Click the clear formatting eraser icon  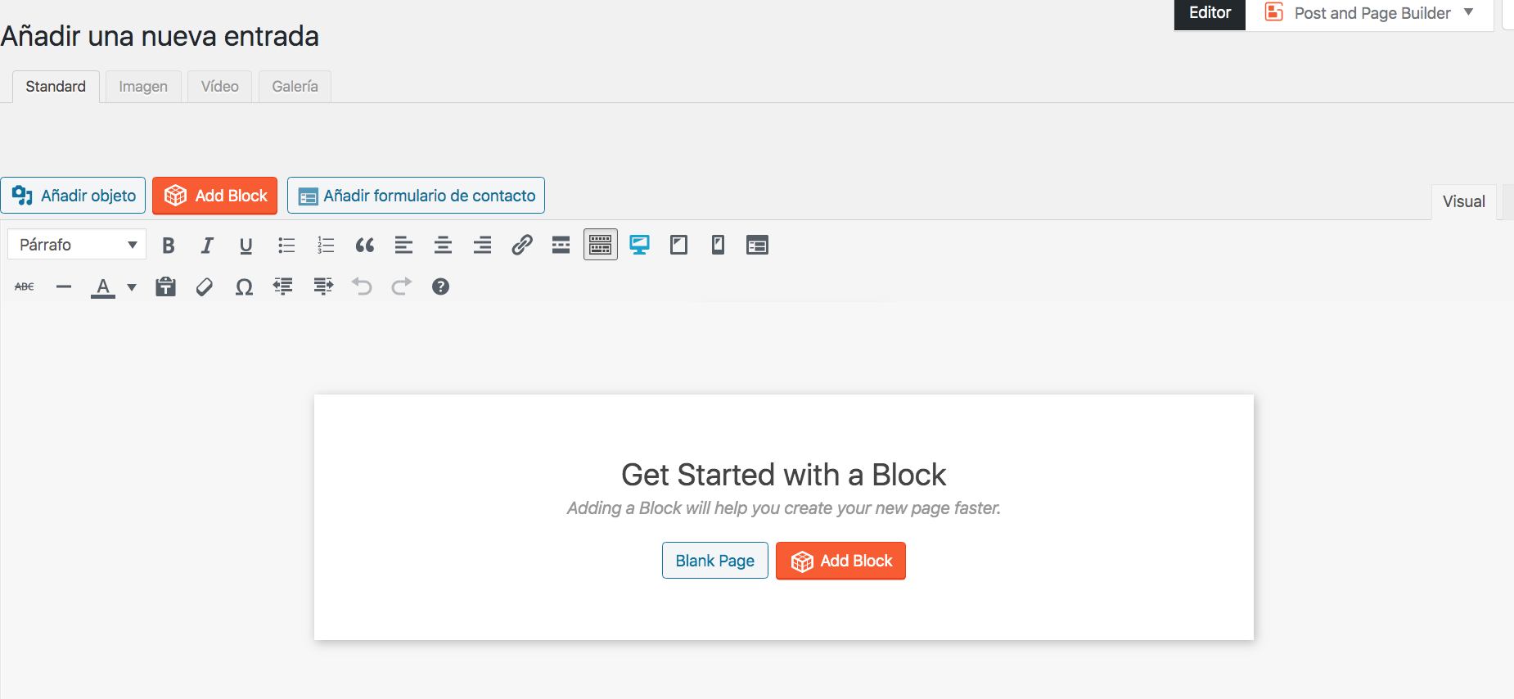(205, 286)
